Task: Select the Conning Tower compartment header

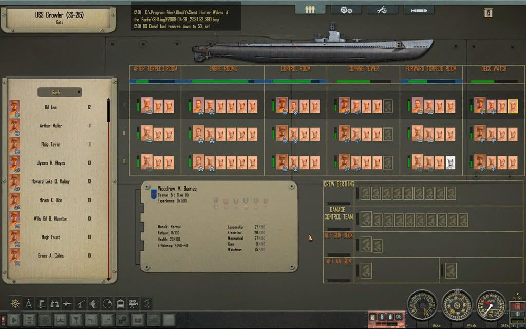Action: click(363, 69)
